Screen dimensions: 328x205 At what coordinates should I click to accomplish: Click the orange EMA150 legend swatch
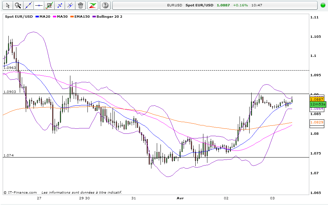click(72, 16)
